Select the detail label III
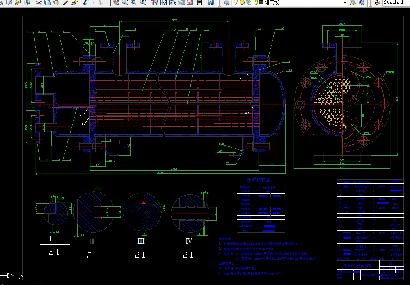410x285 pixels. (x=141, y=241)
